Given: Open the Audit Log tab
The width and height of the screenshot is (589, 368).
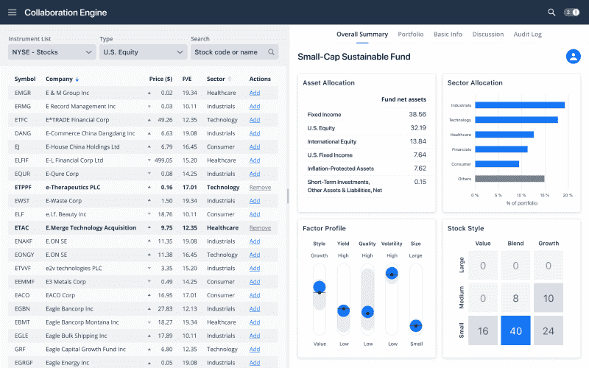Looking at the screenshot, I should click(x=526, y=35).
